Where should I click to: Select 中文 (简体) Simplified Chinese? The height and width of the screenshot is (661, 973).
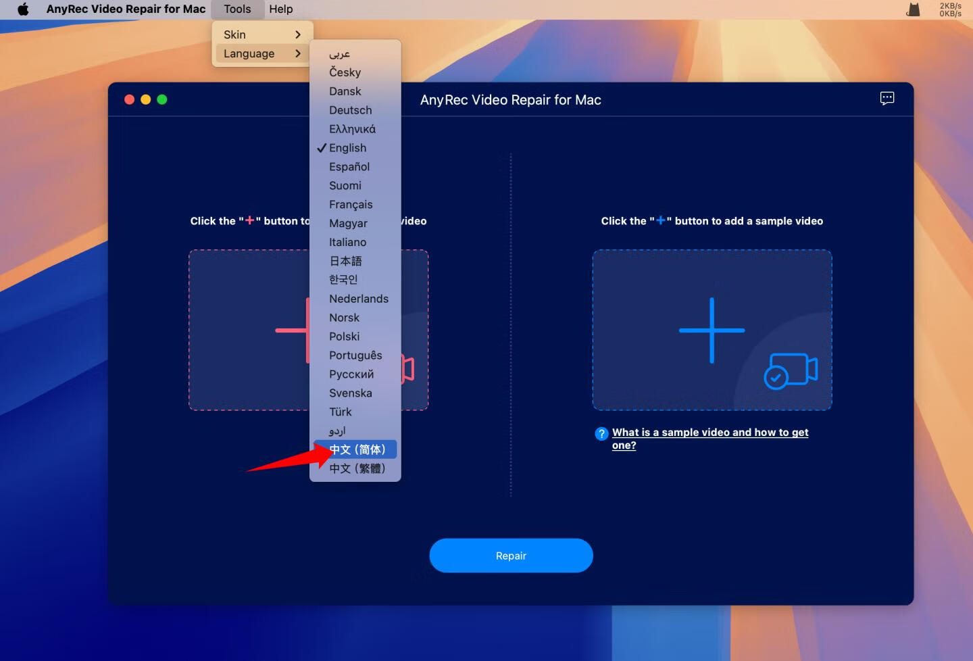pos(355,449)
